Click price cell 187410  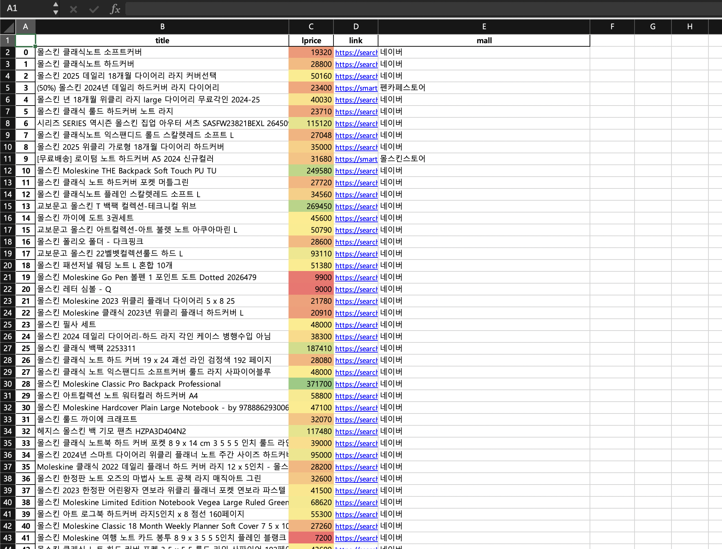[x=311, y=348]
